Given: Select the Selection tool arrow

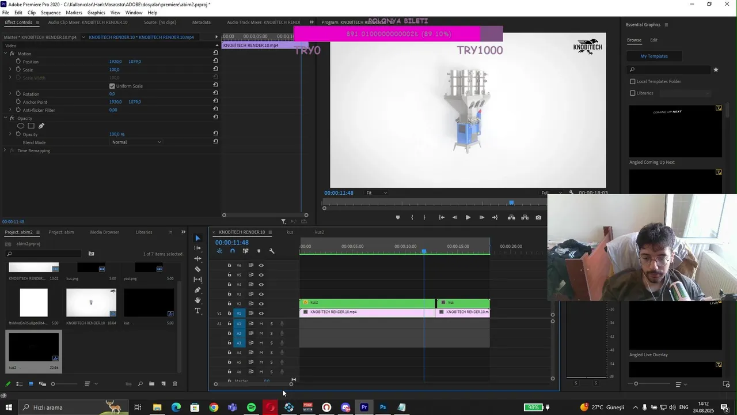Looking at the screenshot, I should click(x=197, y=238).
